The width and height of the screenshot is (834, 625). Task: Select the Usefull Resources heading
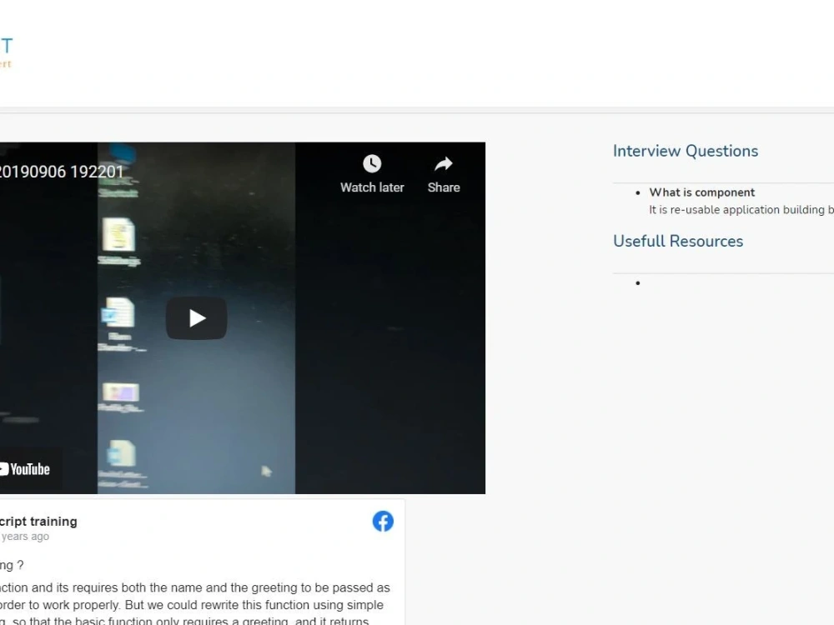(x=677, y=242)
